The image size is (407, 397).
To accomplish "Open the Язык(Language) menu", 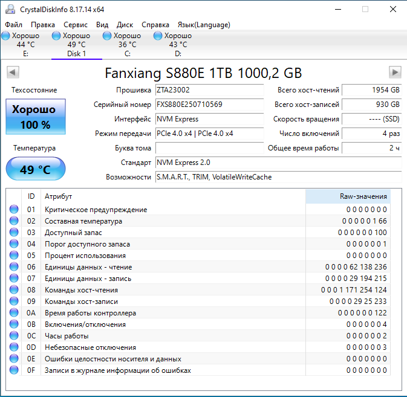I will (x=204, y=25).
